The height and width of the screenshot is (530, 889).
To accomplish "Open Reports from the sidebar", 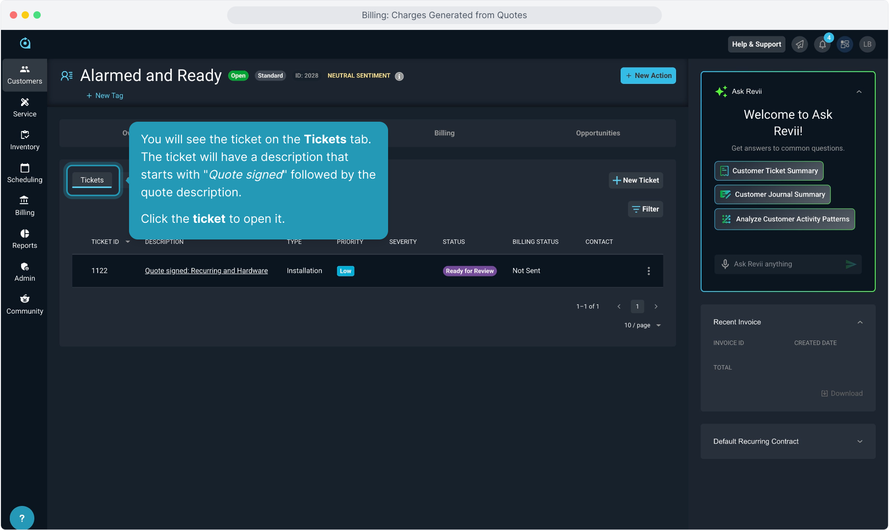I will [25, 239].
